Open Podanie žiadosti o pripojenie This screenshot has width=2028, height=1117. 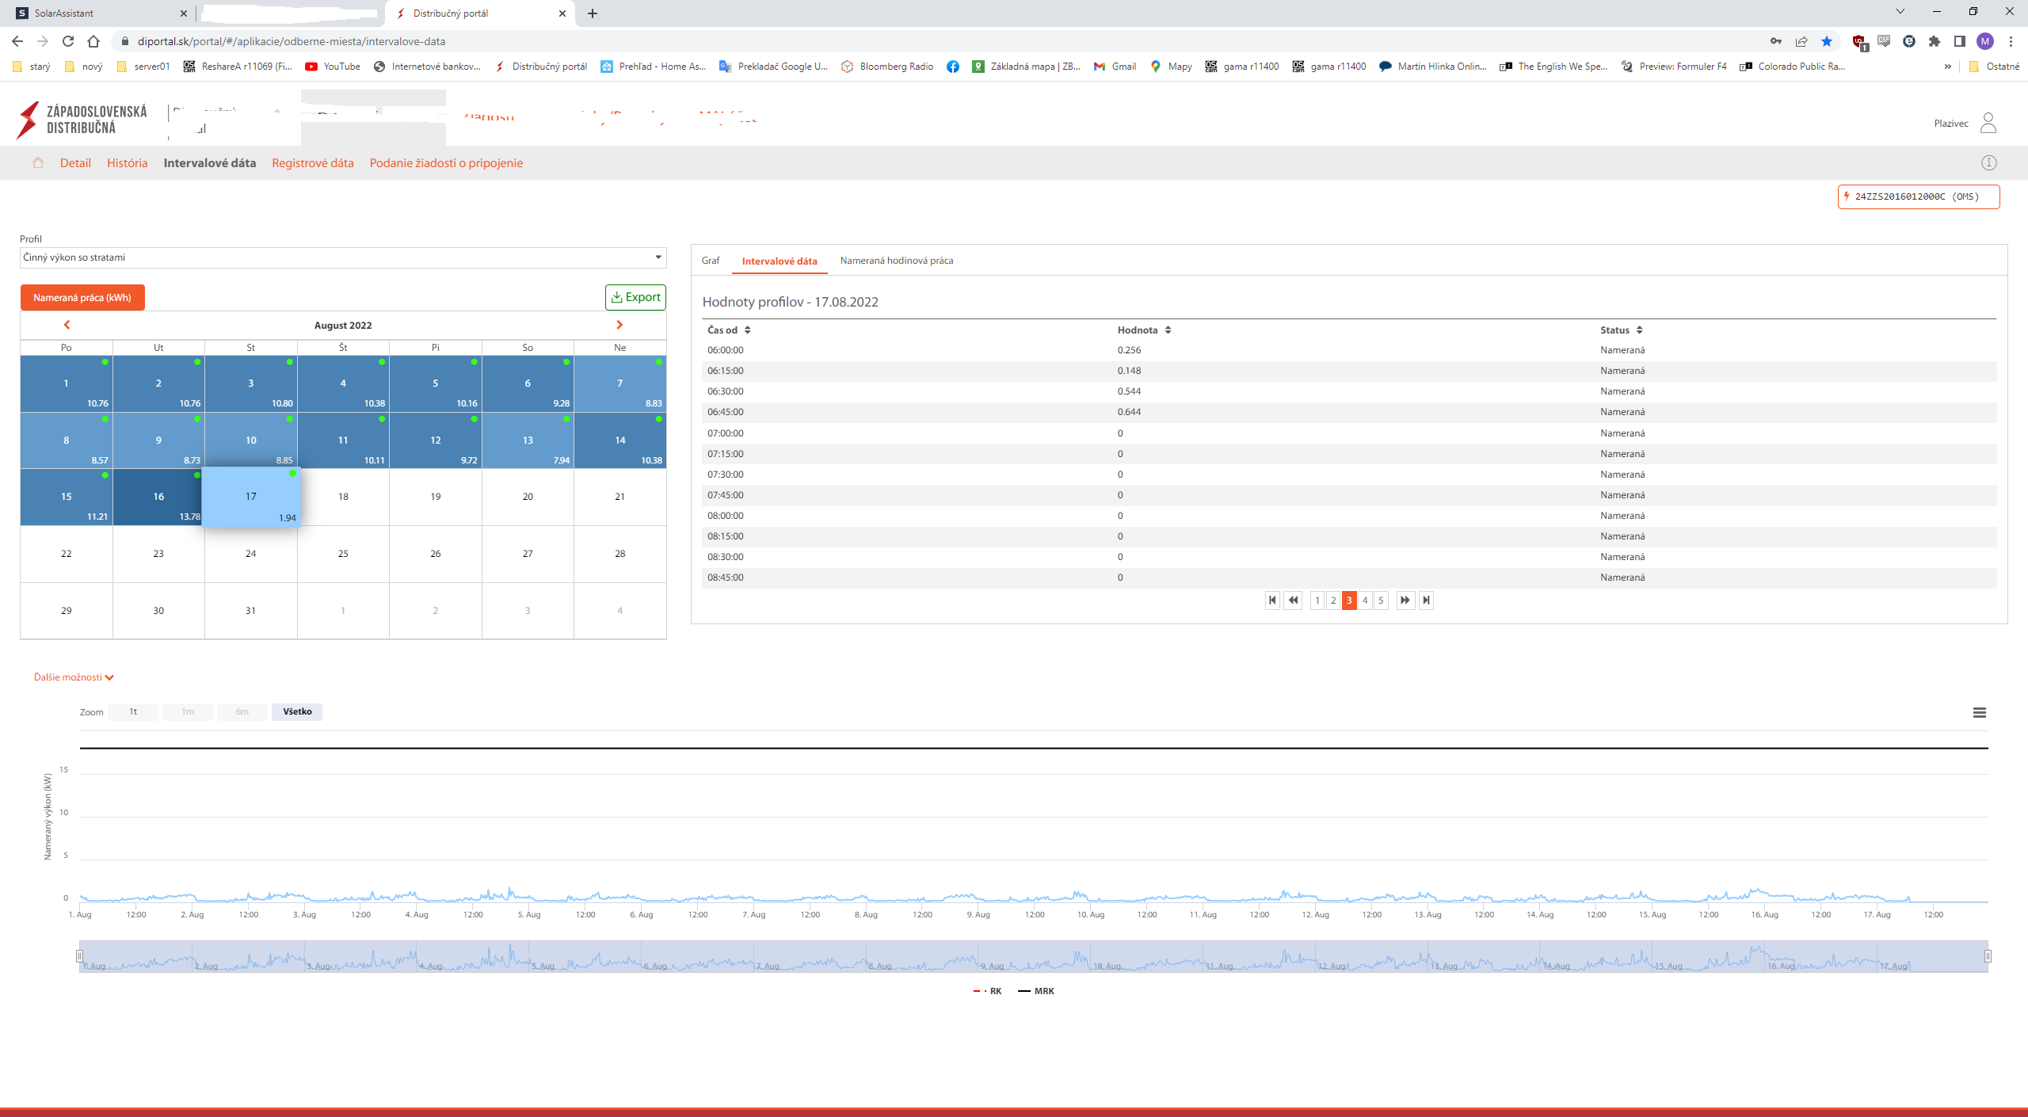click(446, 163)
